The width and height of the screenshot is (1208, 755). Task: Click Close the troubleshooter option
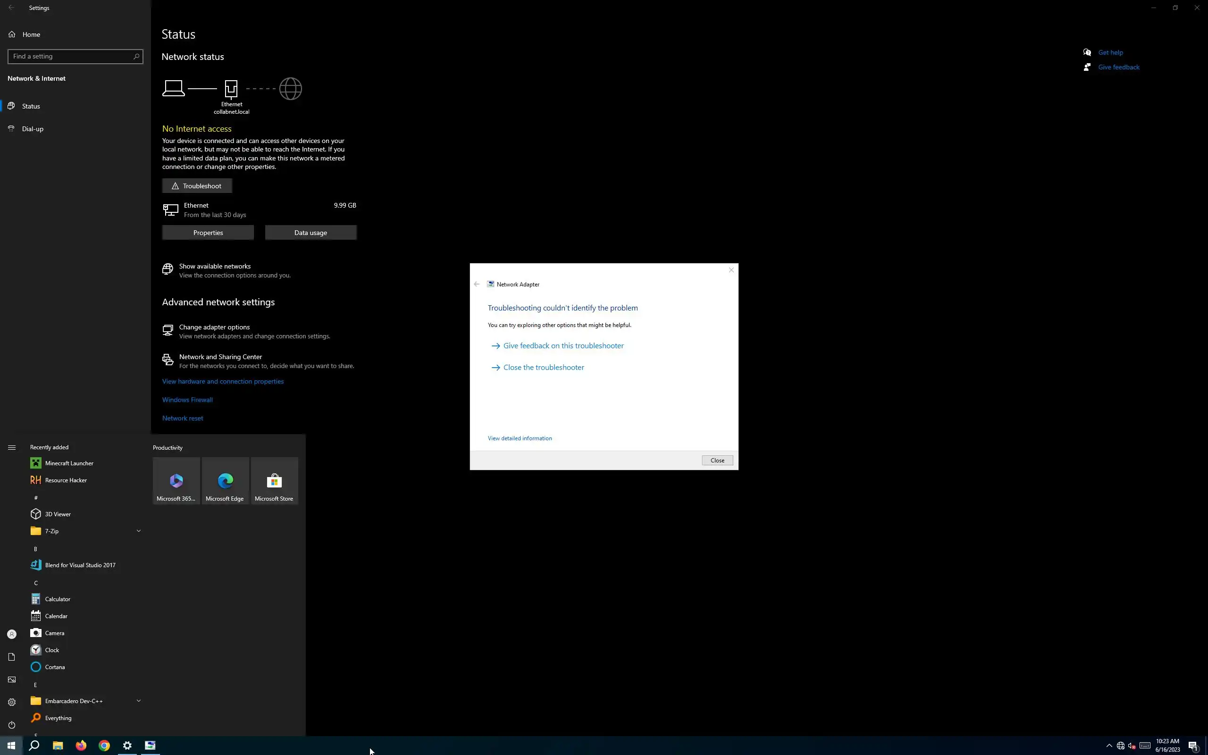click(543, 367)
